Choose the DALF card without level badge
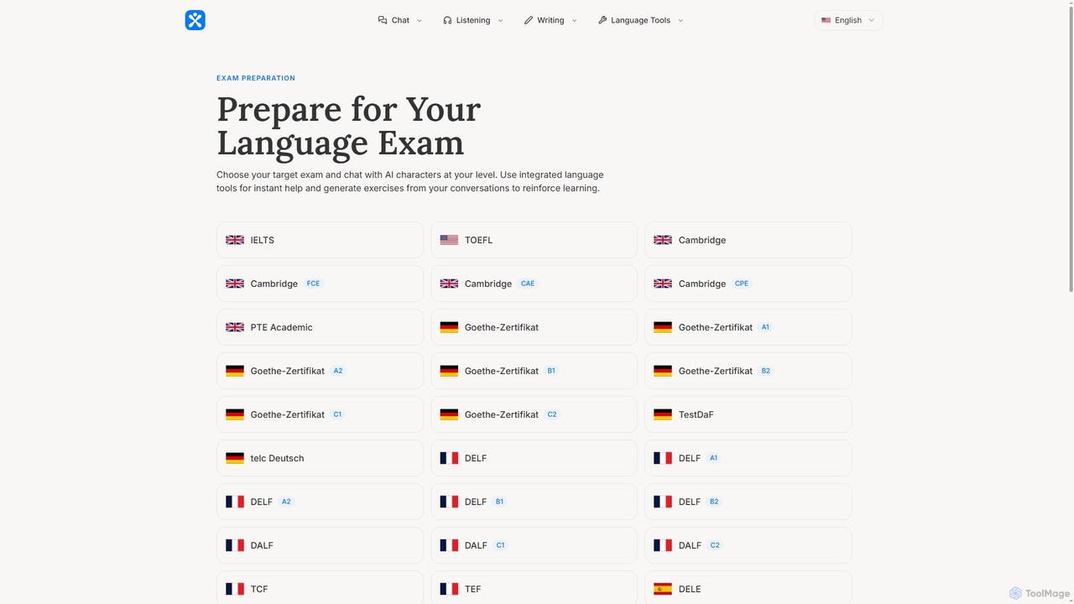Image resolution: width=1074 pixels, height=604 pixels. point(320,545)
